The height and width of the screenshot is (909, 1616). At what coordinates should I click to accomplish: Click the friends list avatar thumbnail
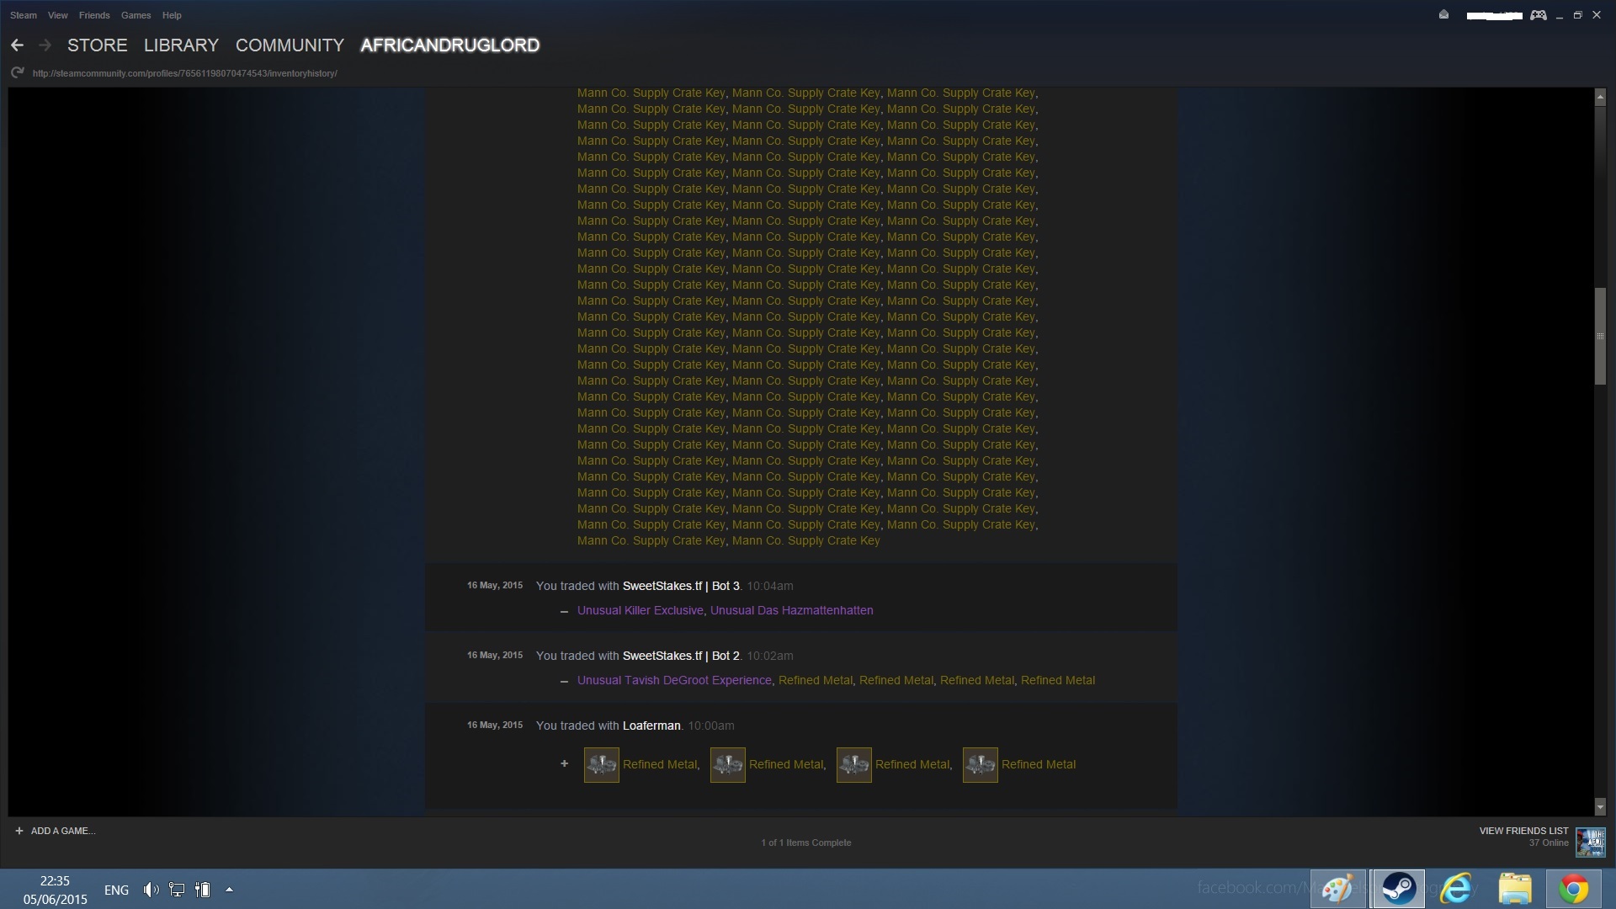[x=1590, y=842]
